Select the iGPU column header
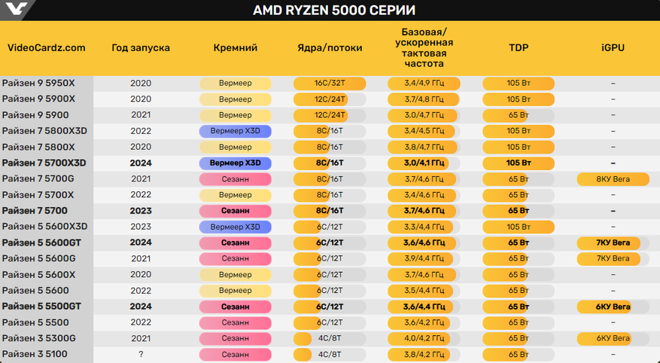 click(613, 48)
